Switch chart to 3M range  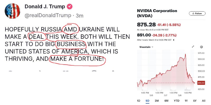[157, 101]
